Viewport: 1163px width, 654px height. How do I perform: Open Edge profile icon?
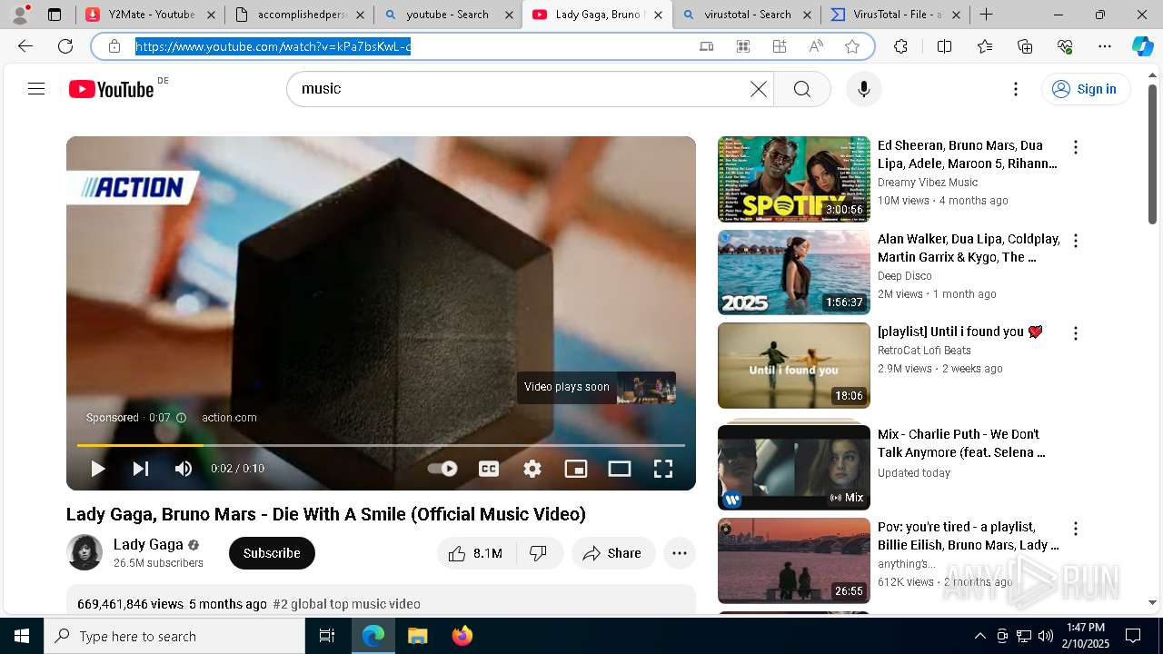click(x=20, y=15)
